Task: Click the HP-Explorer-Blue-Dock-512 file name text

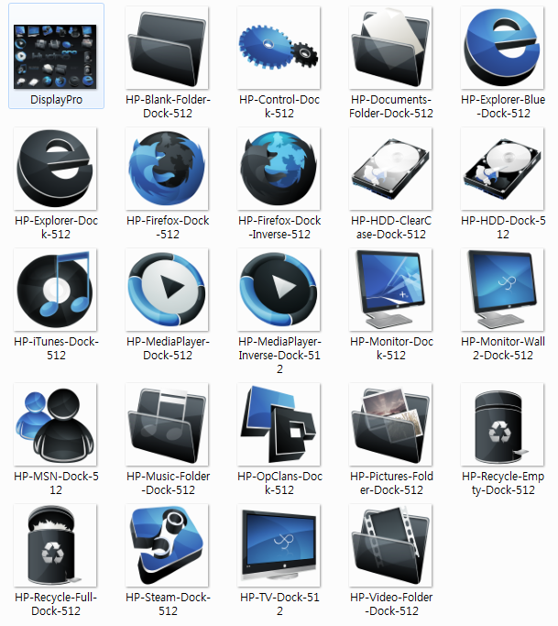Action: click(503, 106)
